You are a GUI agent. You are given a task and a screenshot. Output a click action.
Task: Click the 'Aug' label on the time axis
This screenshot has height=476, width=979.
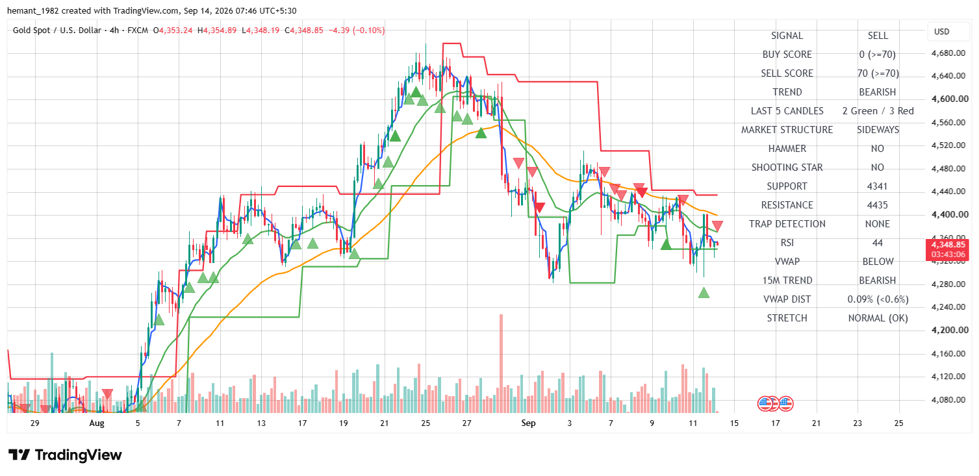click(97, 423)
